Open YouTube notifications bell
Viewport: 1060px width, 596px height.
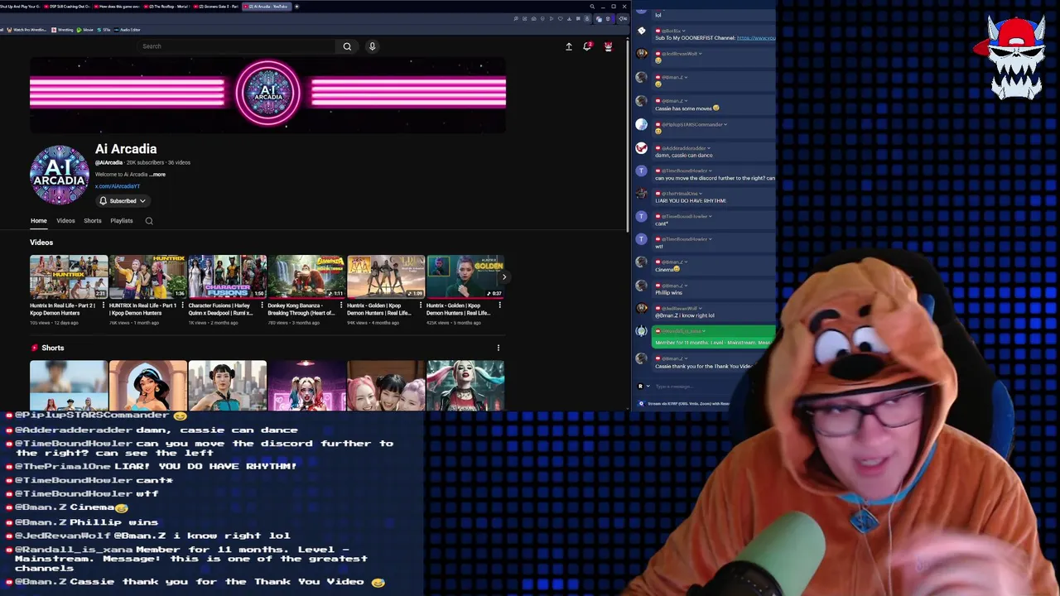587,46
